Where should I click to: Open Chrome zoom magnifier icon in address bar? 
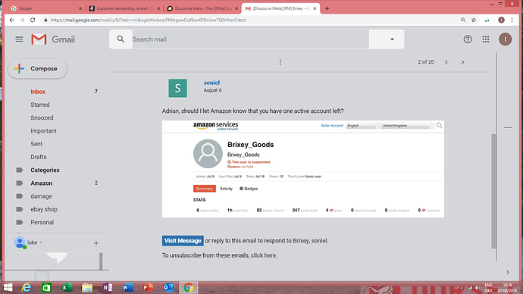point(463,20)
